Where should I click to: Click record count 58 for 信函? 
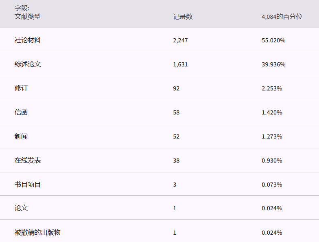[176, 112]
